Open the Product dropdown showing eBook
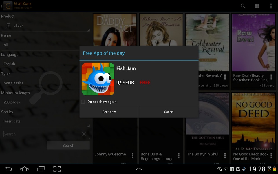278x174 pixels. pos(45,26)
